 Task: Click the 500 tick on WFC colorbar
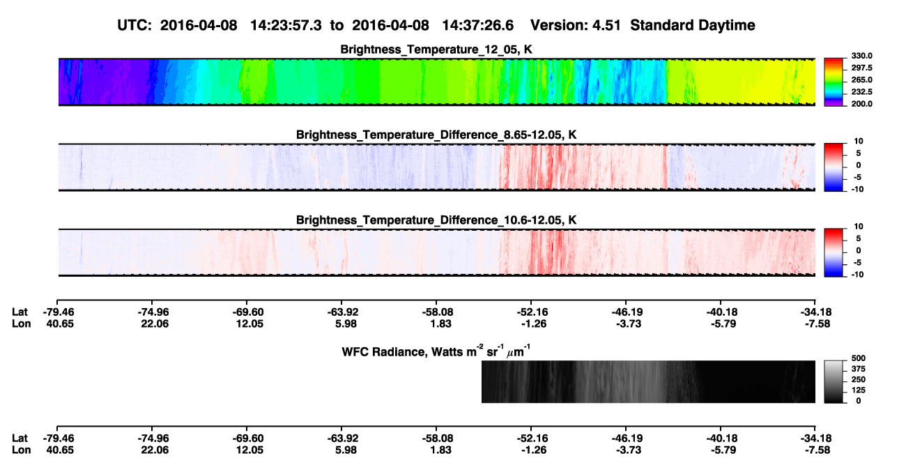pyautogui.click(x=859, y=358)
